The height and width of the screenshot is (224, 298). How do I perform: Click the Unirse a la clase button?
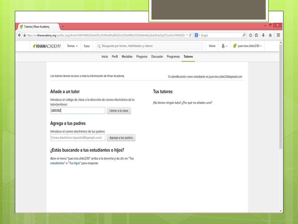[x=119, y=111]
